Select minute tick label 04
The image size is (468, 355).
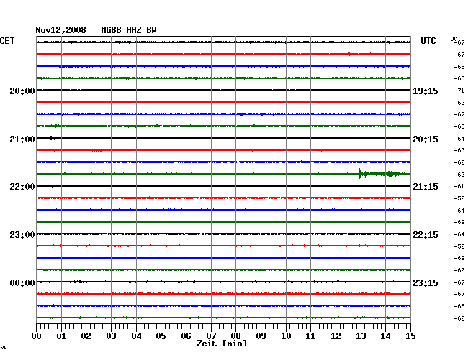click(136, 336)
